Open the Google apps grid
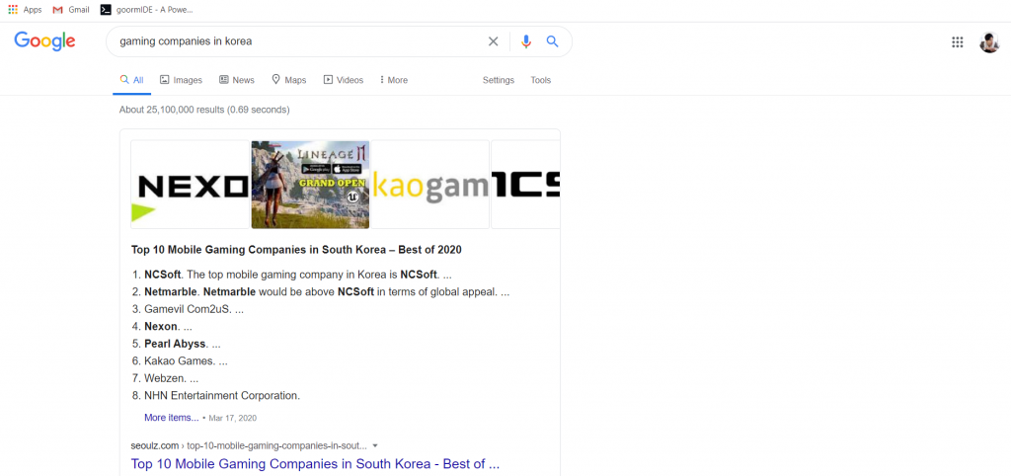The image size is (1011, 476). tap(958, 41)
